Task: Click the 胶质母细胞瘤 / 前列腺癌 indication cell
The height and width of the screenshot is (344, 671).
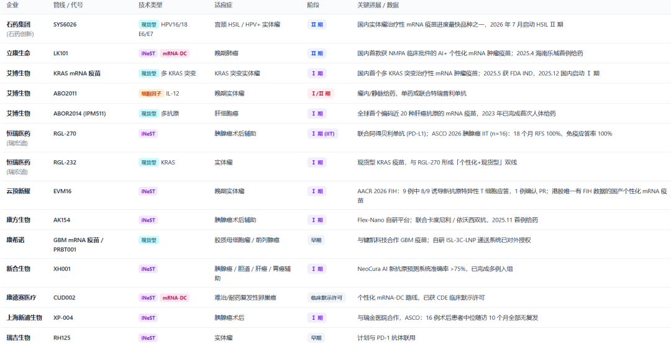Action: 247,240
